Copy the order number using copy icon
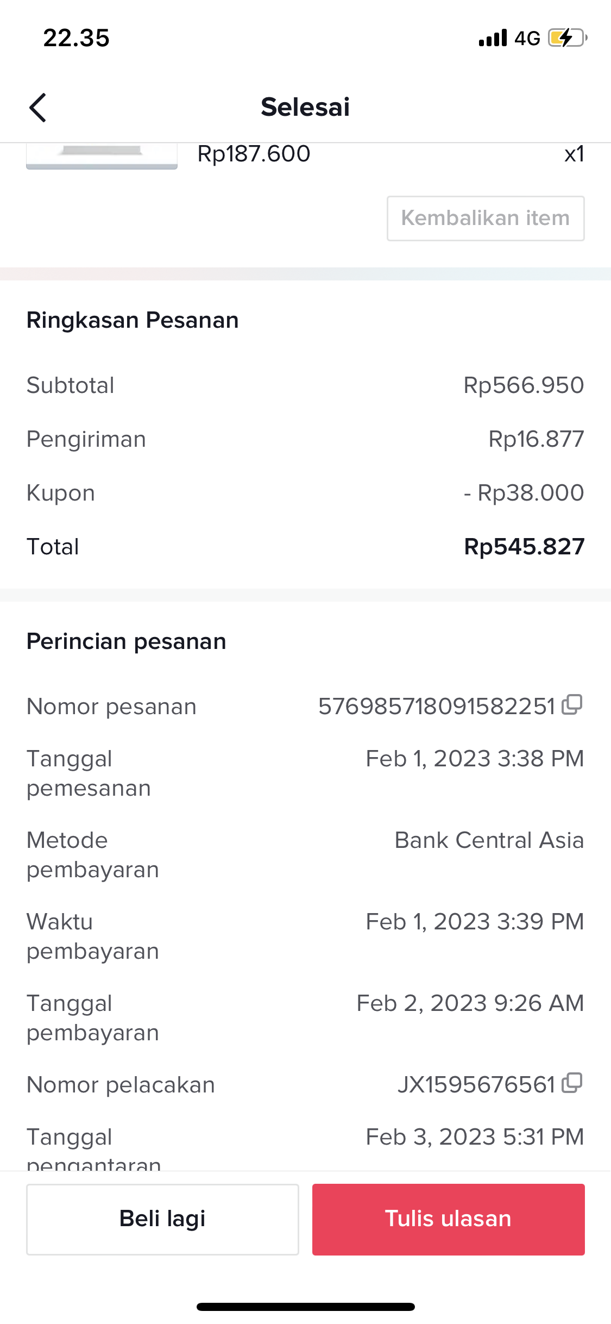Viewport: 611px width, 1324px height. tap(572, 705)
